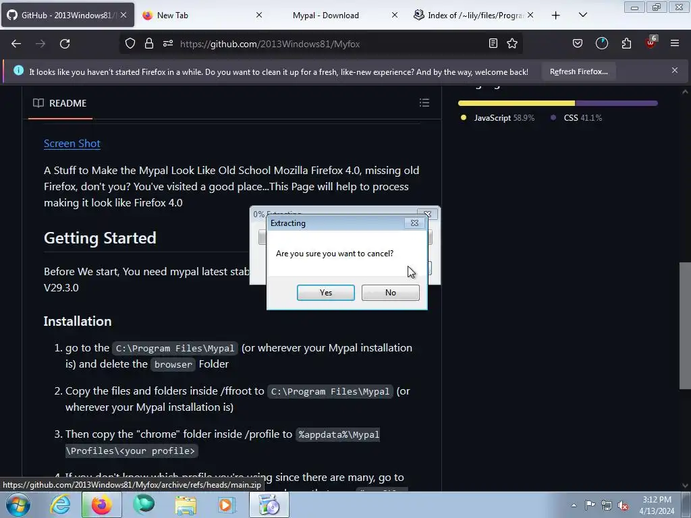Open a new browser tab

[x=556, y=16]
